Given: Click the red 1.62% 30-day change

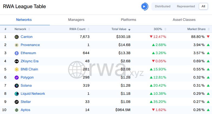Looking at the screenshot, I should click(159, 110).
